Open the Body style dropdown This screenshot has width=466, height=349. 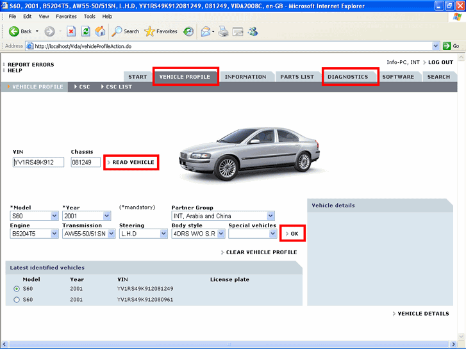221,234
